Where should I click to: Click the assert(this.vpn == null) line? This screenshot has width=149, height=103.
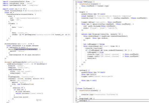tap(93, 14)
